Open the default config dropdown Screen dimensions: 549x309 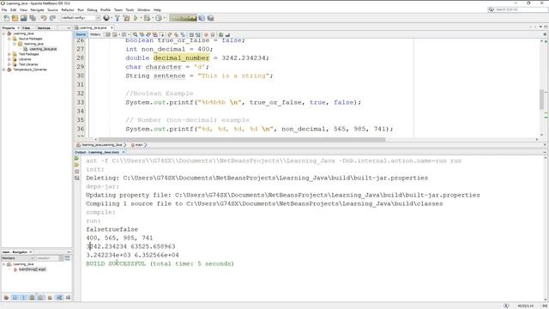[x=81, y=18]
